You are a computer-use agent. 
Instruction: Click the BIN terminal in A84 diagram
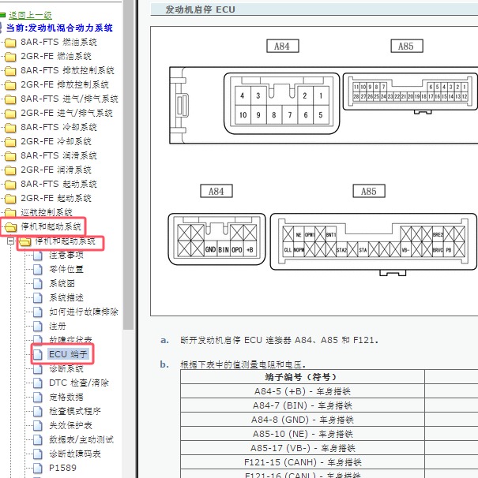tap(224, 249)
